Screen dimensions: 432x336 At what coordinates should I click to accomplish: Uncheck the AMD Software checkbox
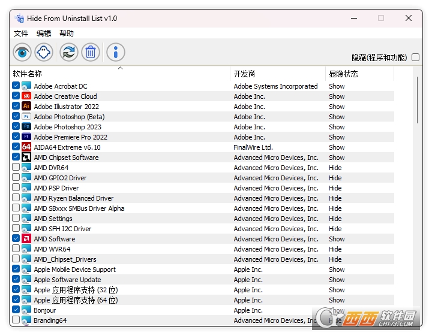[x=16, y=238]
